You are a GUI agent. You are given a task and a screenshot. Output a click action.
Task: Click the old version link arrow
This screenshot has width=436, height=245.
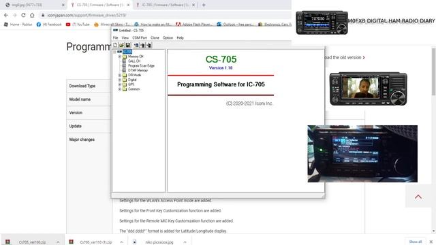[364, 57]
